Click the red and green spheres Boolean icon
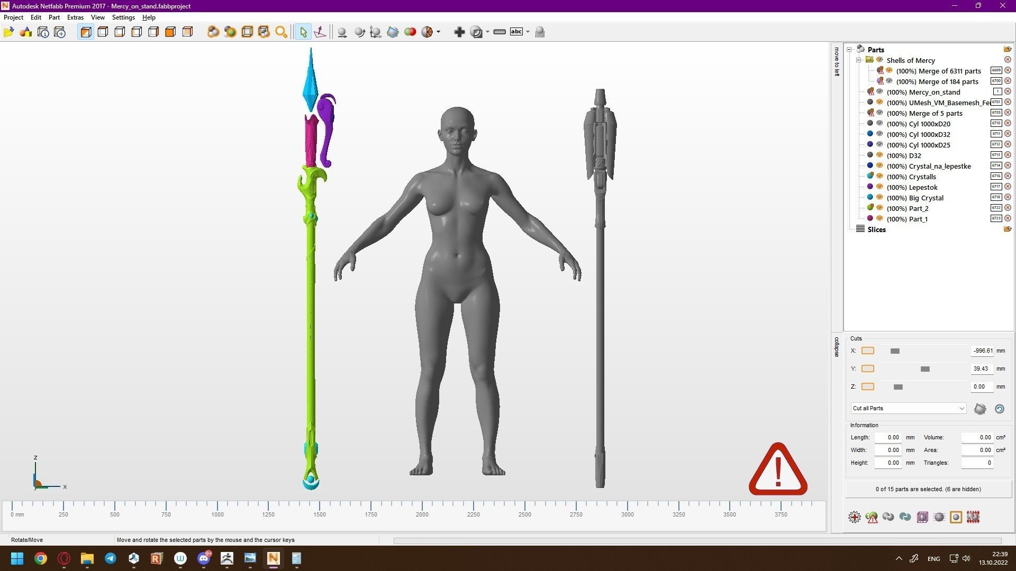This screenshot has width=1016, height=571. pyautogui.click(x=410, y=32)
